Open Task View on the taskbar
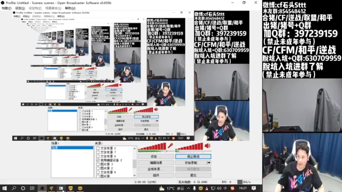The width and height of the screenshot is (342, 192). coord(32,188)
